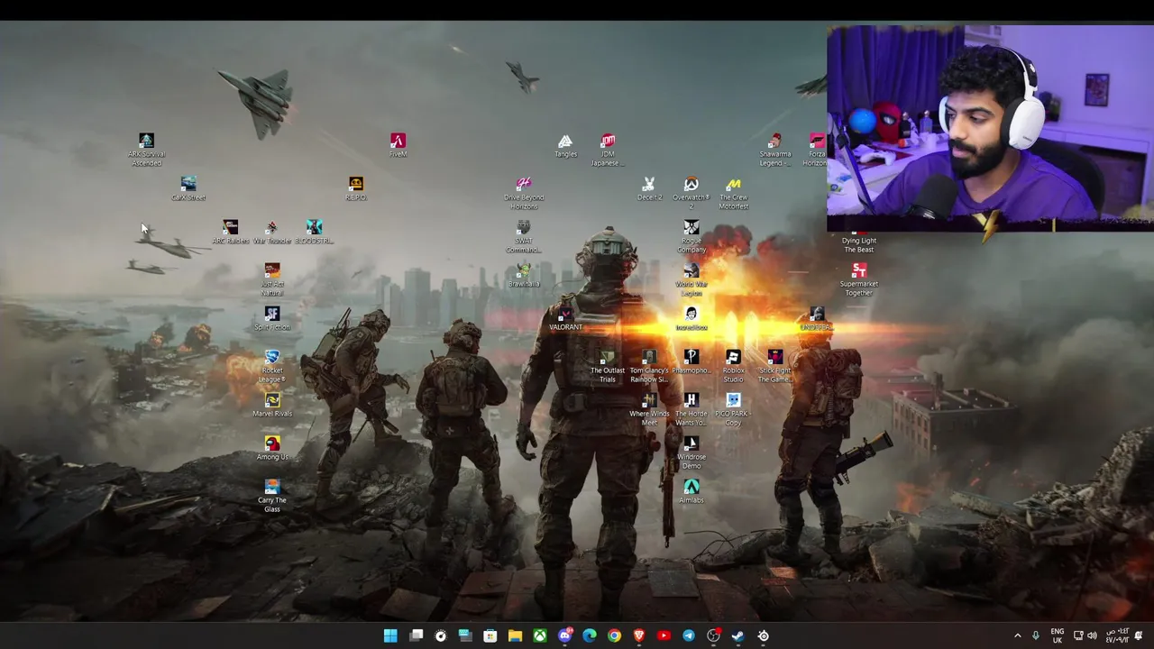Select the Stick Fight The Game icon

point(775,366)
